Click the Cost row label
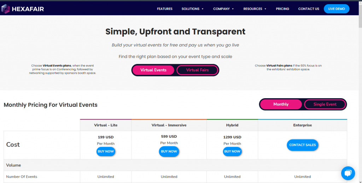 point(13,144)
